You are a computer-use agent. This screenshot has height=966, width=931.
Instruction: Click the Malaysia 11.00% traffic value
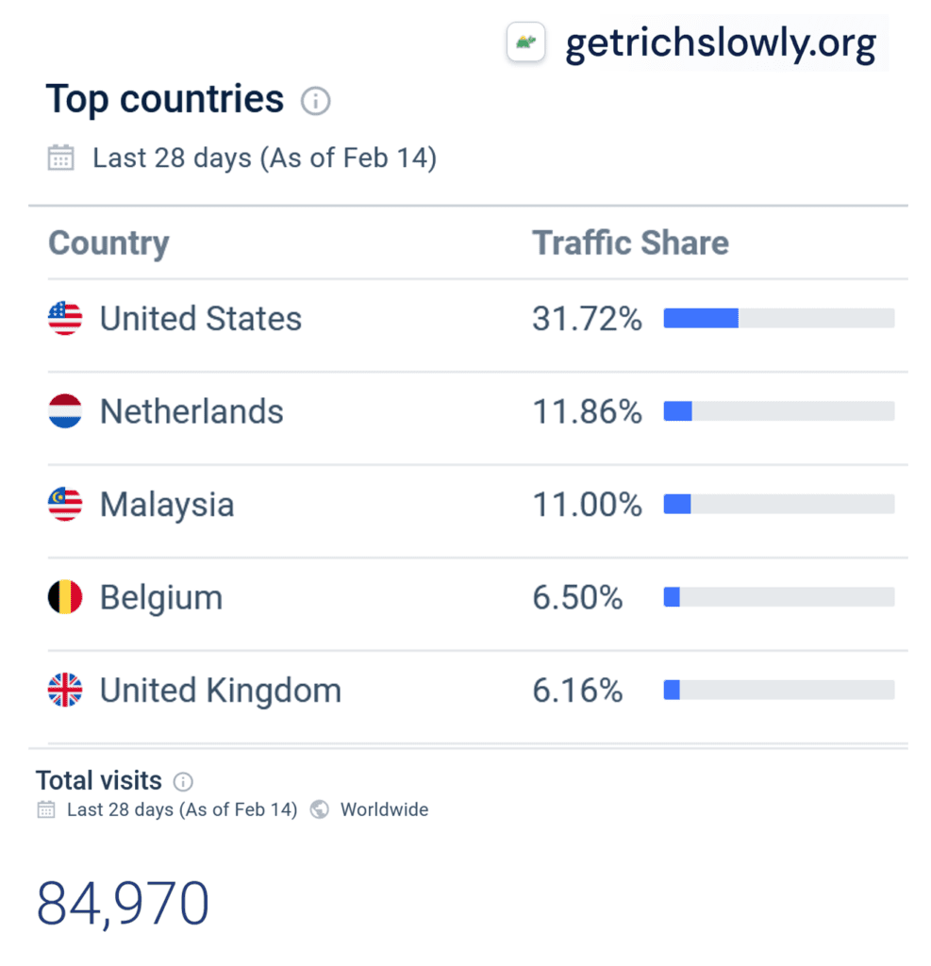587,505
